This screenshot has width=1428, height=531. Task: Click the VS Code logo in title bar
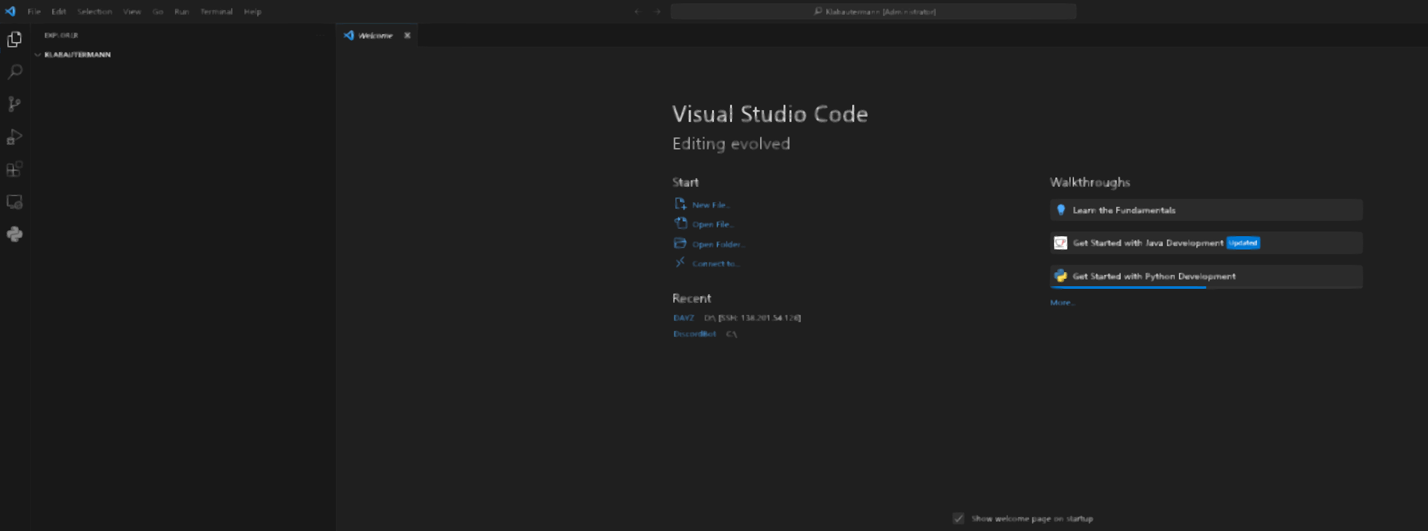point(10,11)
